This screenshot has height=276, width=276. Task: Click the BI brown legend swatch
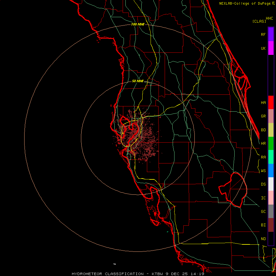(271, 225)
